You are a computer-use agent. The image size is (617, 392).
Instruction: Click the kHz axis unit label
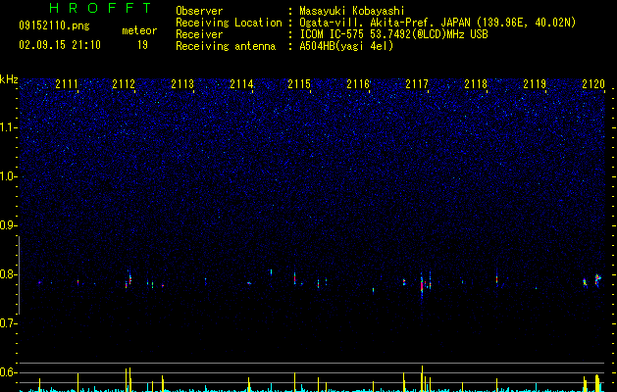(x=9, y=79)
